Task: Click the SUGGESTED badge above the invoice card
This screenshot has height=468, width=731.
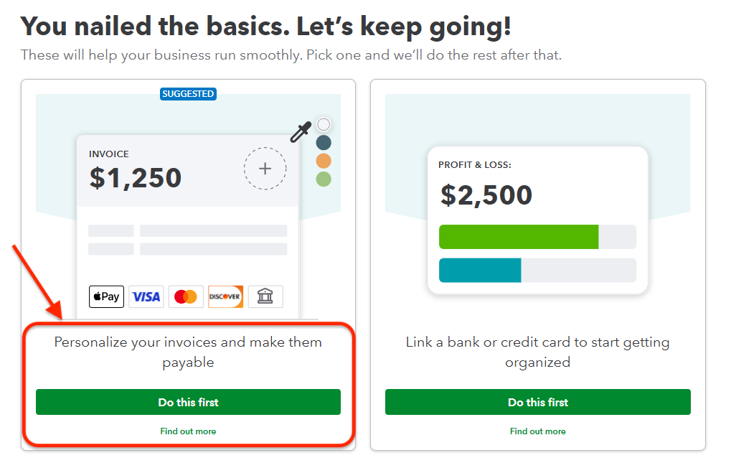Action: [188, 93]
